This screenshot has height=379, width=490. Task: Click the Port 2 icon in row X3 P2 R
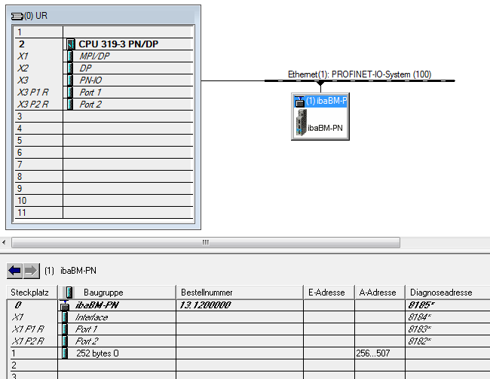[x=70, y=104]
